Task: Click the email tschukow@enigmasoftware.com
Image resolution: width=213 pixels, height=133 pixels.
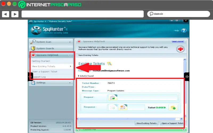Action: [x=111, y=71]
